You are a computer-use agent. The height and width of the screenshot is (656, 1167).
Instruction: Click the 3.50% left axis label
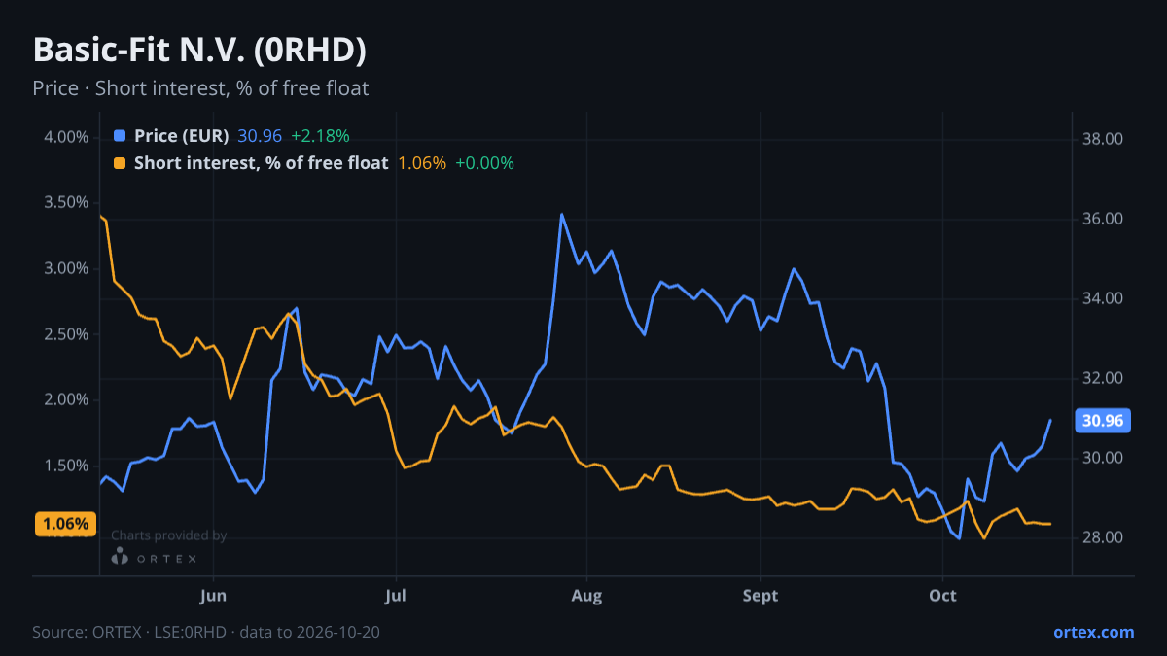[x=66, y=202]
